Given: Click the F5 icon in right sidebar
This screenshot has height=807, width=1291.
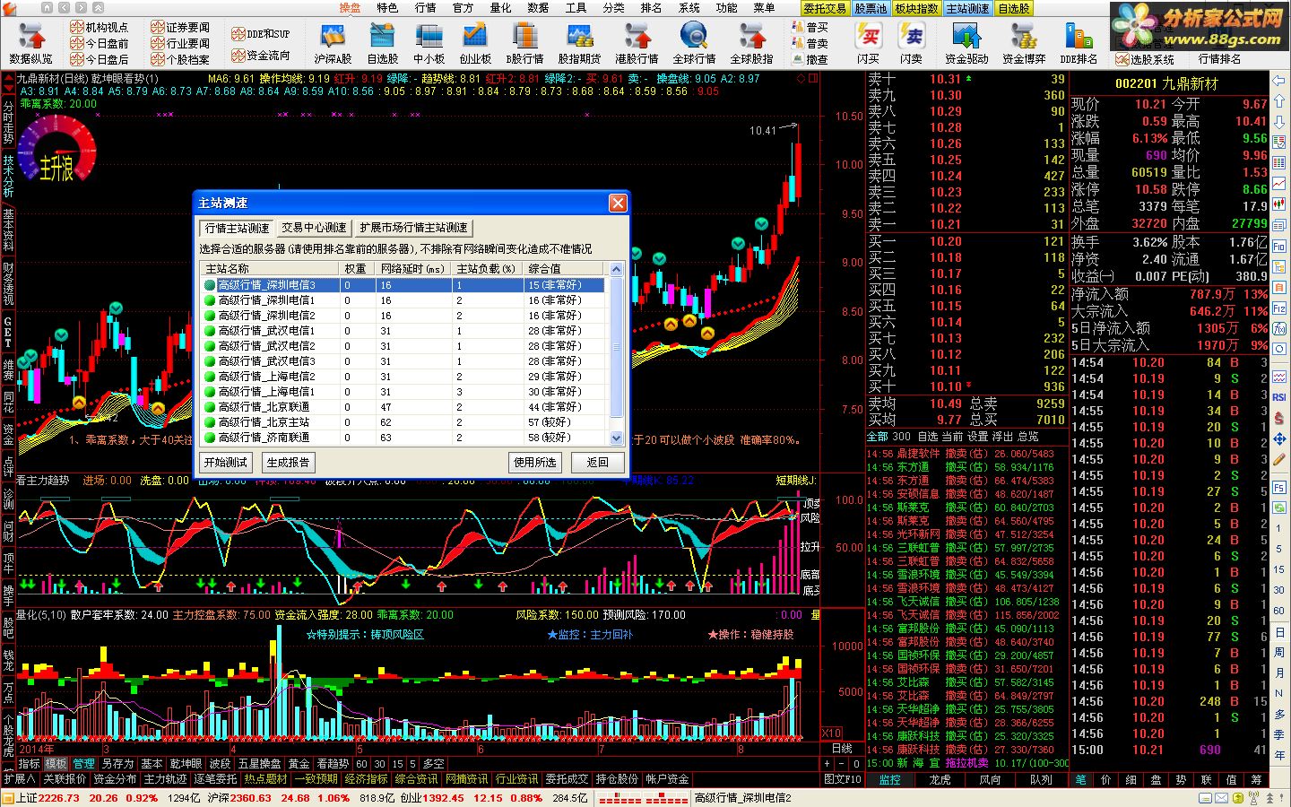Looking at the screenshot, I should tap(1279, 488).
